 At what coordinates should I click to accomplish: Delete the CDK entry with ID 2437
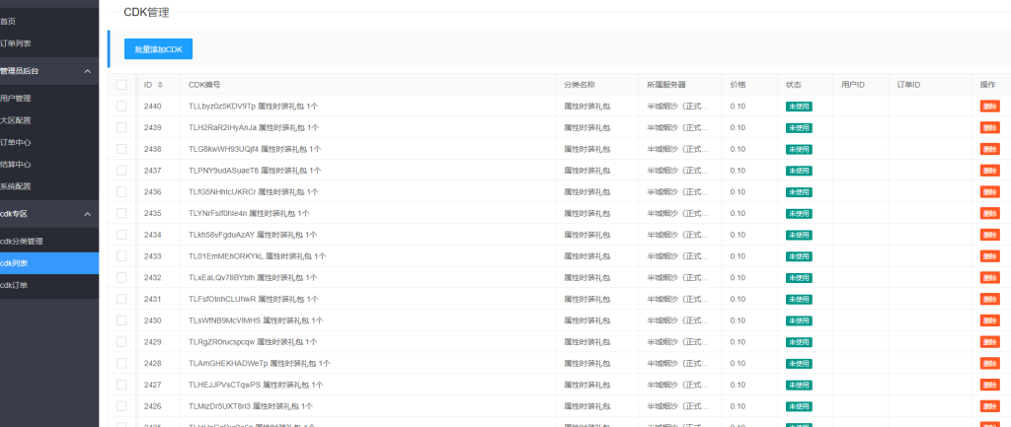(x=989, y=171)
